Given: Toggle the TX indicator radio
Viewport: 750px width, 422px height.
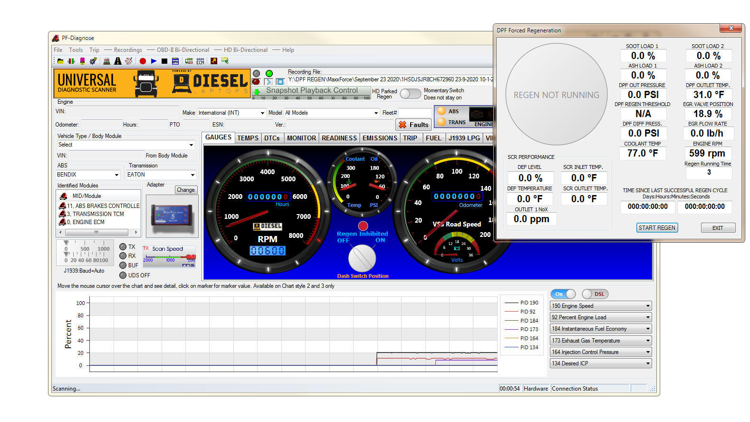Looking at the screenshot, I should coord(123,246).
